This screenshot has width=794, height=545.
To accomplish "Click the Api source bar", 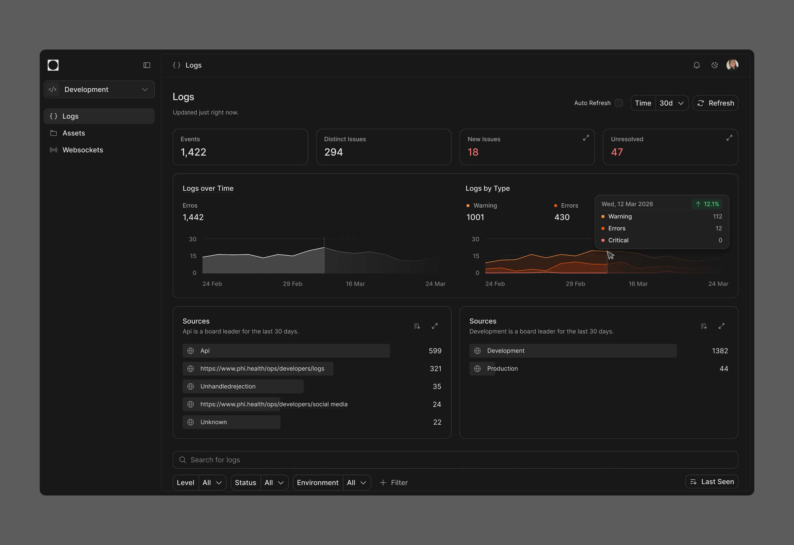I will tap(286, 351).
